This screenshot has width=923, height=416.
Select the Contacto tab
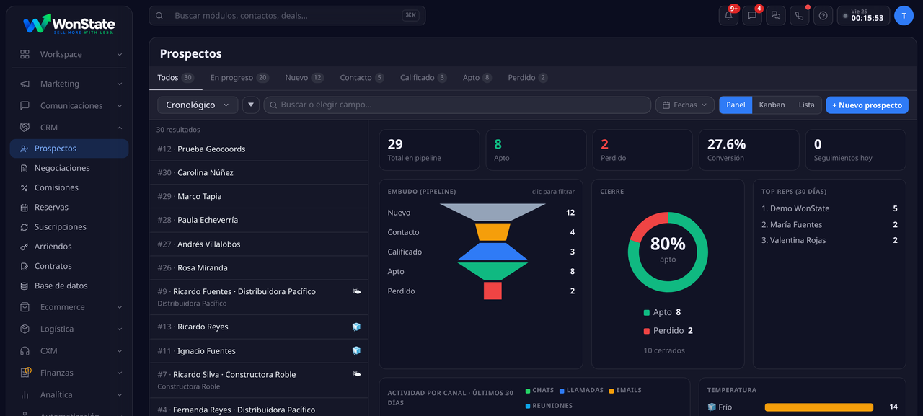(362, 77)
